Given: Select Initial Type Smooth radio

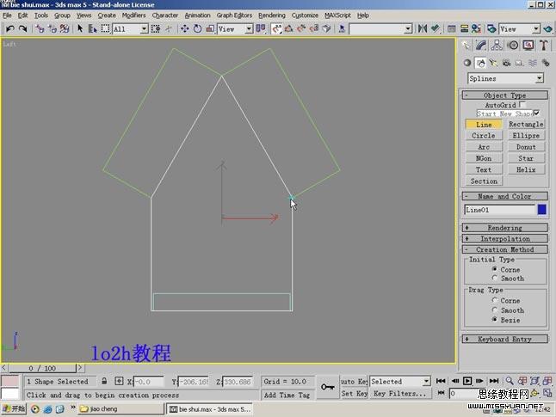Looking at the screenshot, I should click(495, 278).
